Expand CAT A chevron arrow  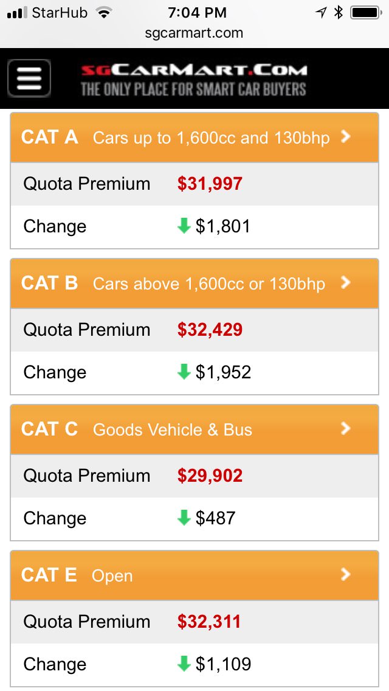pyautogui.click(x=346, y=137)
